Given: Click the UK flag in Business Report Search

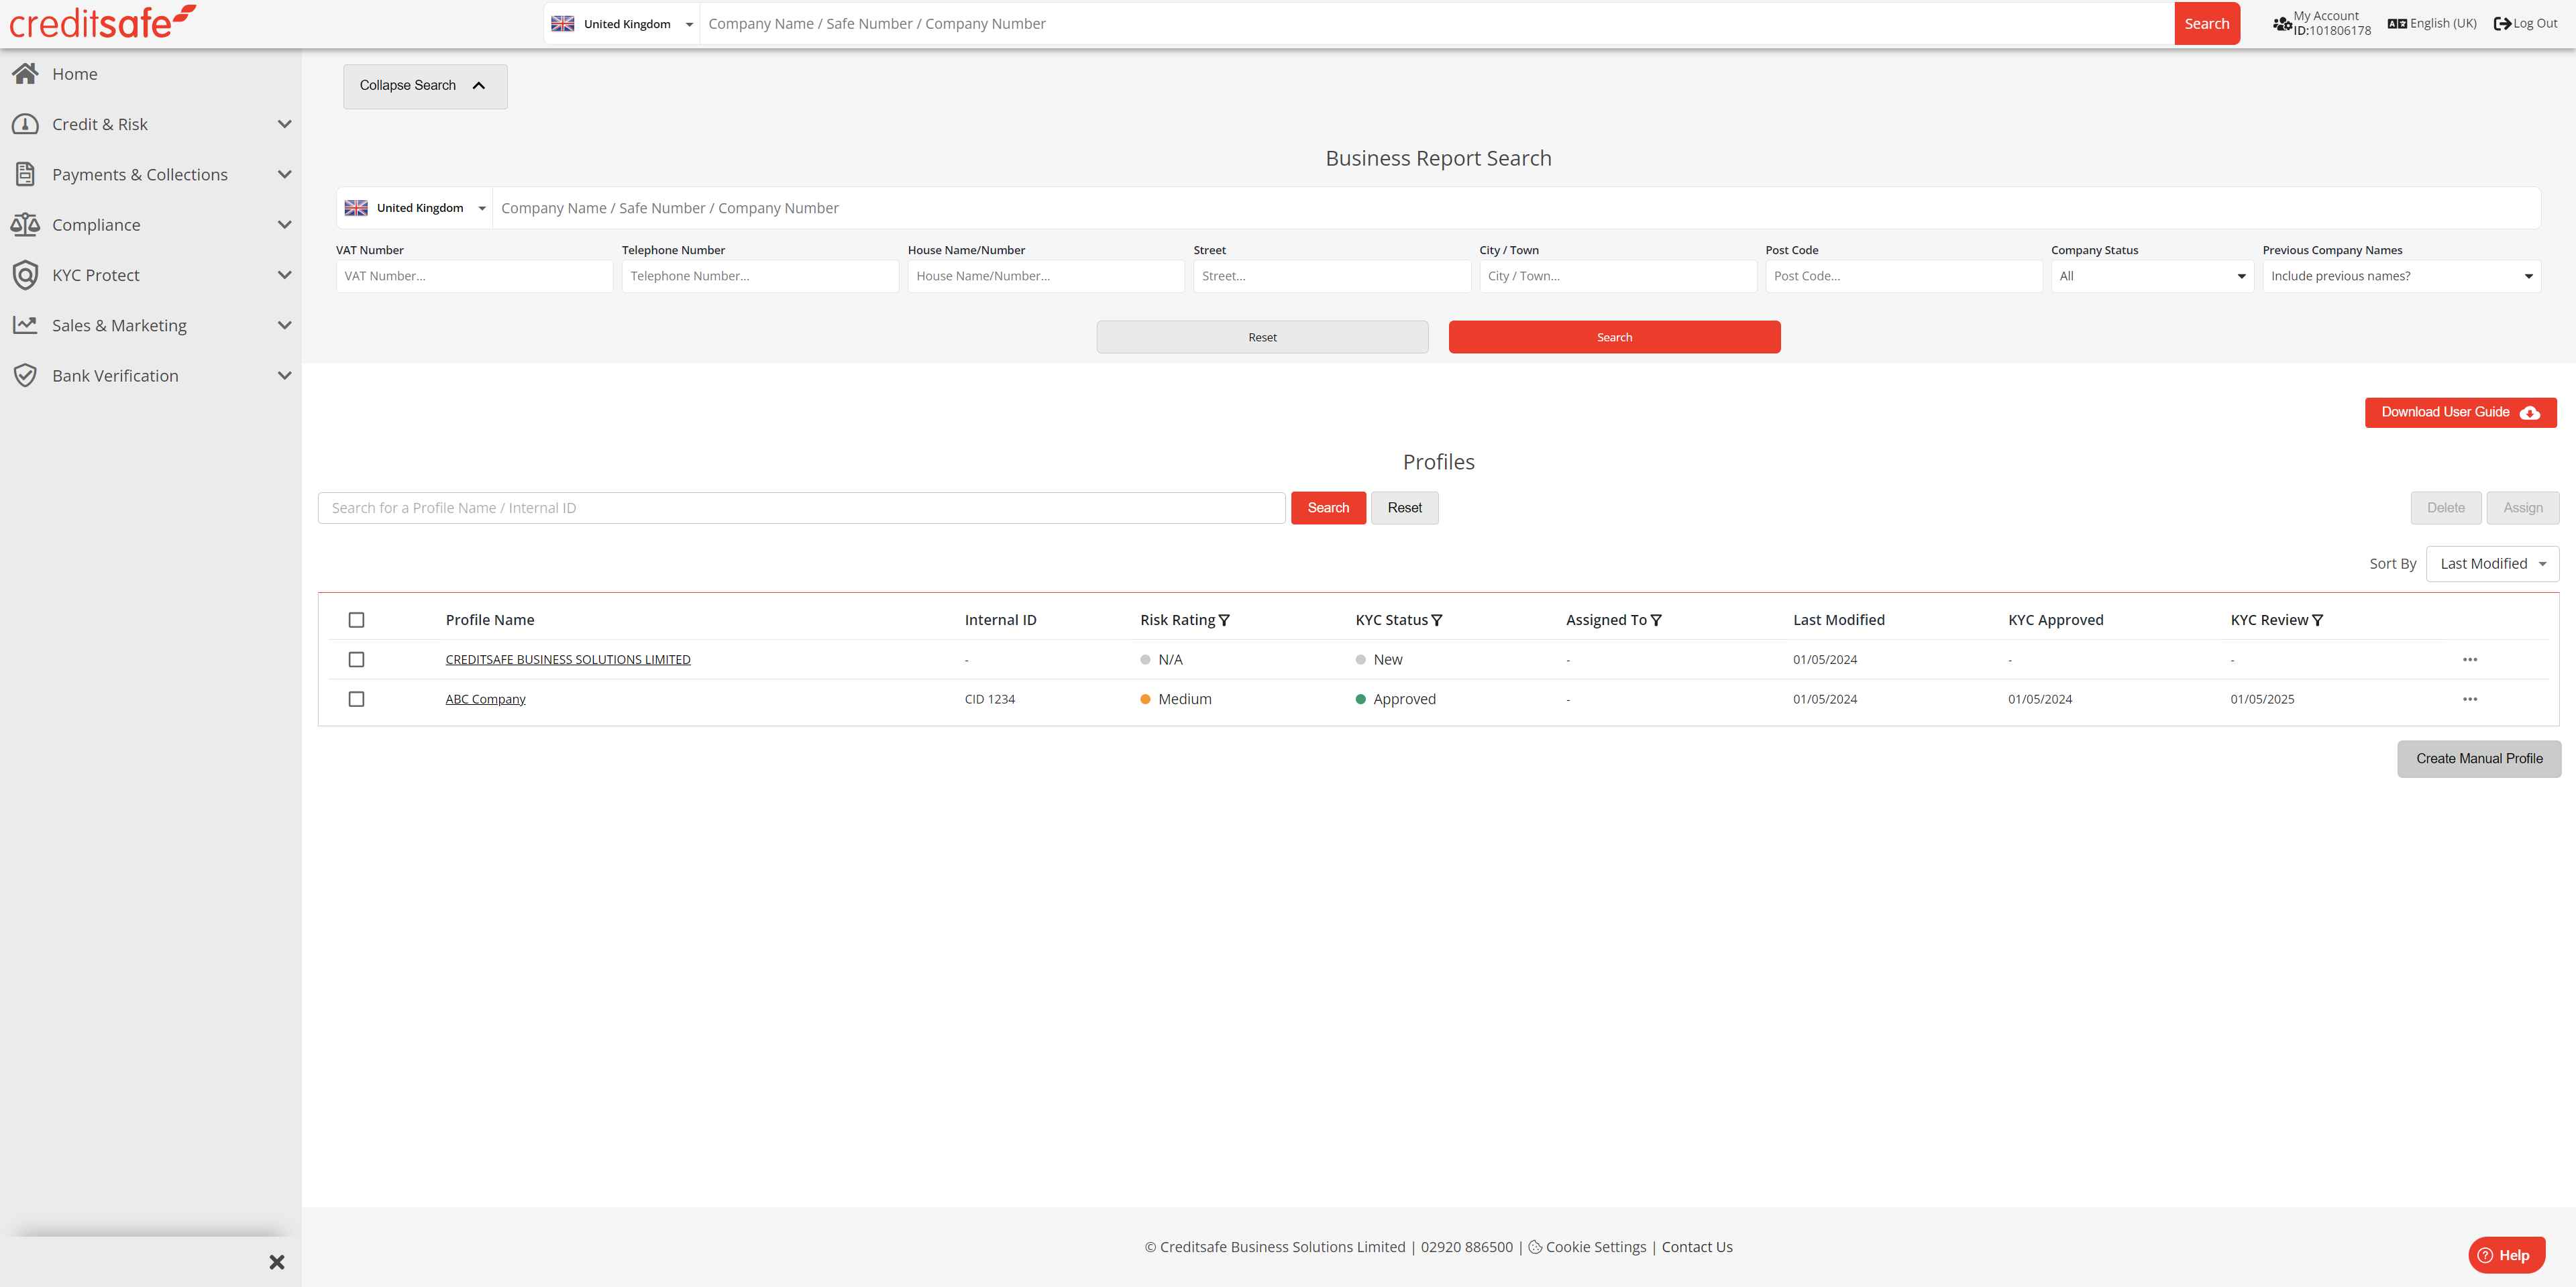Looking at the screenshot, I should (x=356, y=208).
